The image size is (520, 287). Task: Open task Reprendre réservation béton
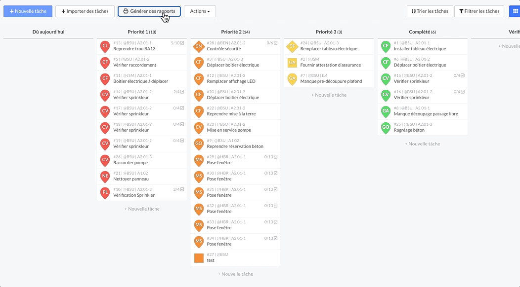coord(235,143)
